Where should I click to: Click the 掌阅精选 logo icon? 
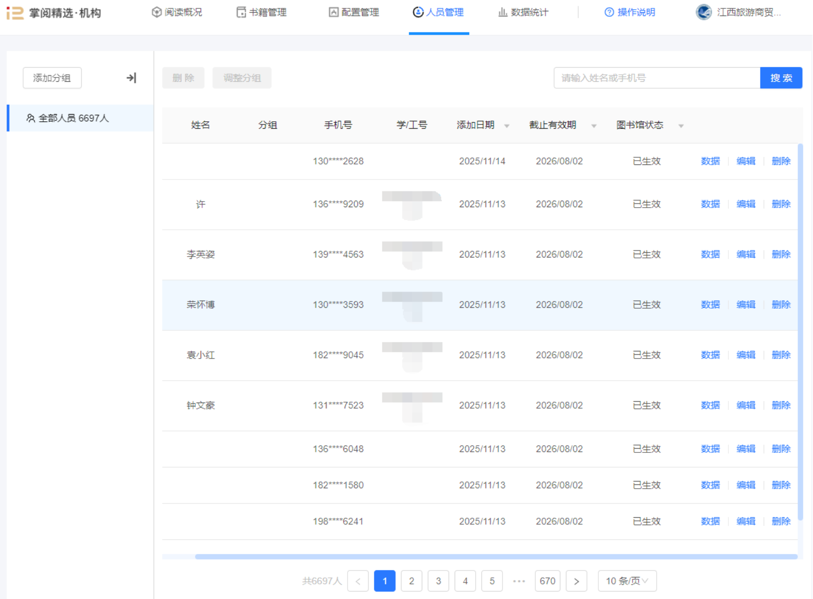pos(15,13)
